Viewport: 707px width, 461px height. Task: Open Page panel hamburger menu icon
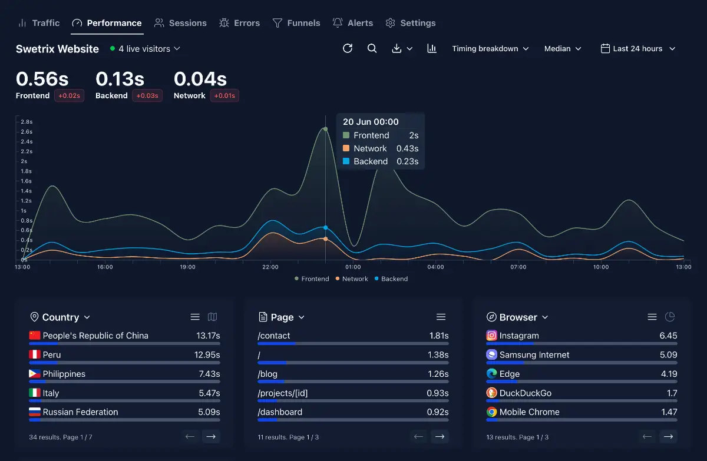[x=441, y=317]
